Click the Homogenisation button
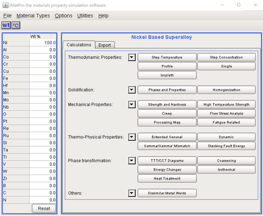Screen dimensions: 263x216 (226, 90)
